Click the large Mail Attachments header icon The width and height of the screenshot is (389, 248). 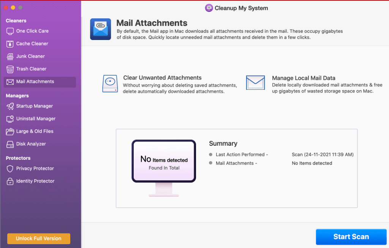100,29
